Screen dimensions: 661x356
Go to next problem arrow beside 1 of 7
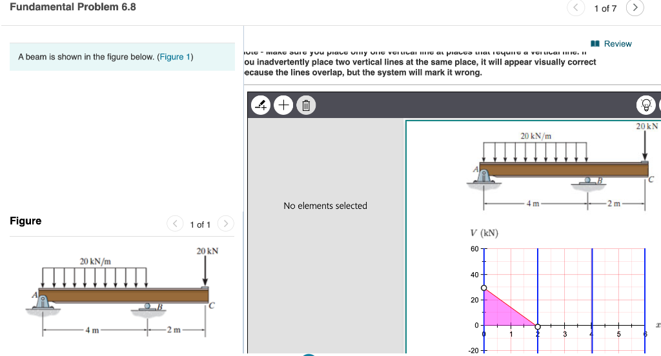pos(635,8)
